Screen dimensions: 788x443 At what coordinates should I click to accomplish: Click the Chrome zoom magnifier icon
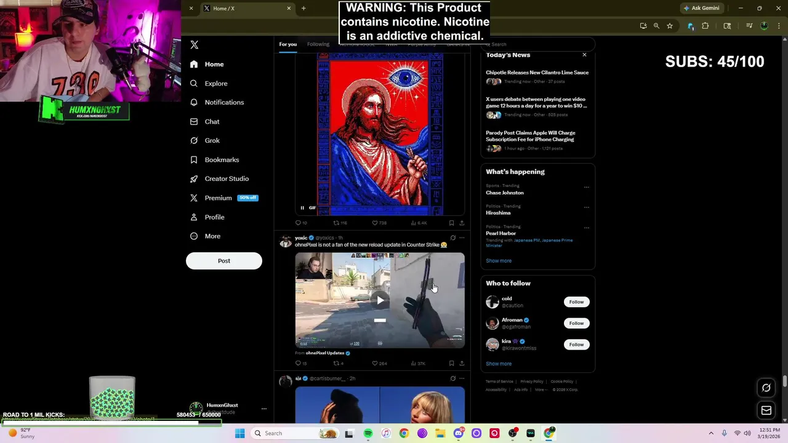[656, 26]
